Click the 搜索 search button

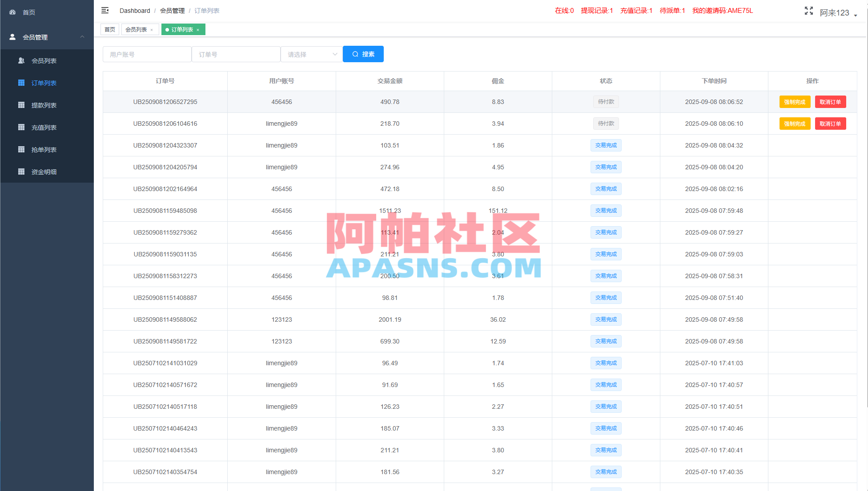pos(363,54)
